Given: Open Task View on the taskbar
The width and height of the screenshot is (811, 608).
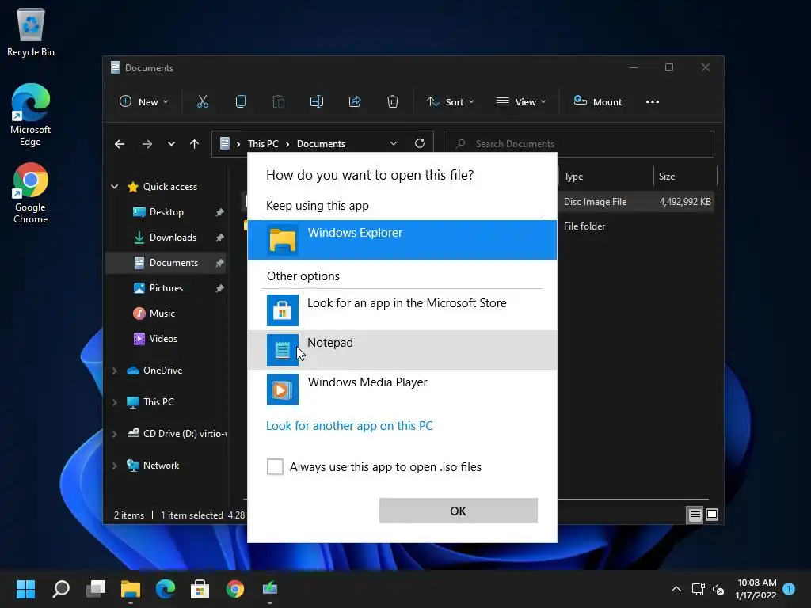Looking at the screenshot, I should (x=96, y=589).
